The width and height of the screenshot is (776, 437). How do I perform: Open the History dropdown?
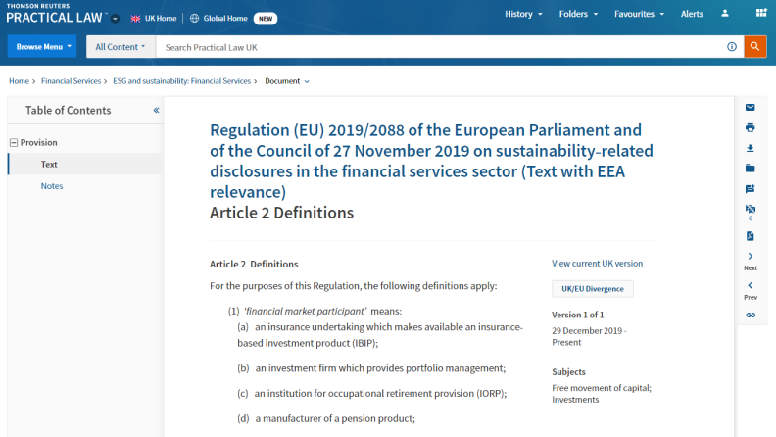[523, 14]
